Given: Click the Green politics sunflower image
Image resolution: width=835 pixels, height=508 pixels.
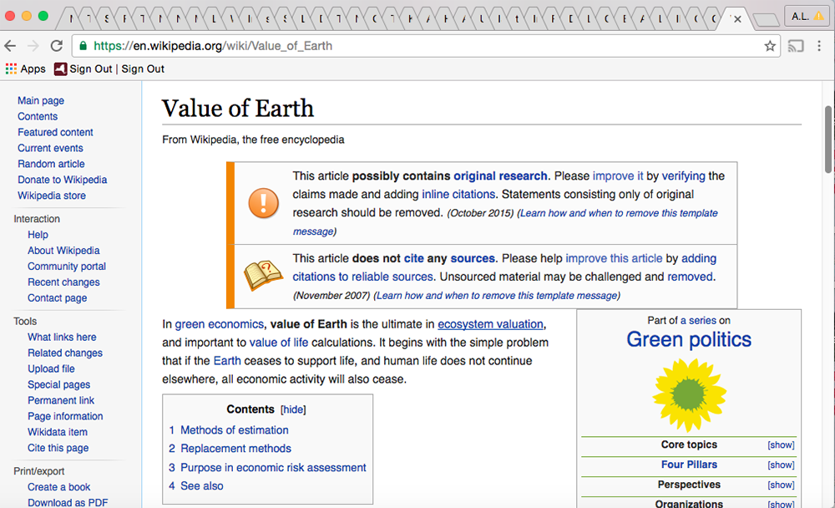Looking at the screenshot, I should [689, 395].
